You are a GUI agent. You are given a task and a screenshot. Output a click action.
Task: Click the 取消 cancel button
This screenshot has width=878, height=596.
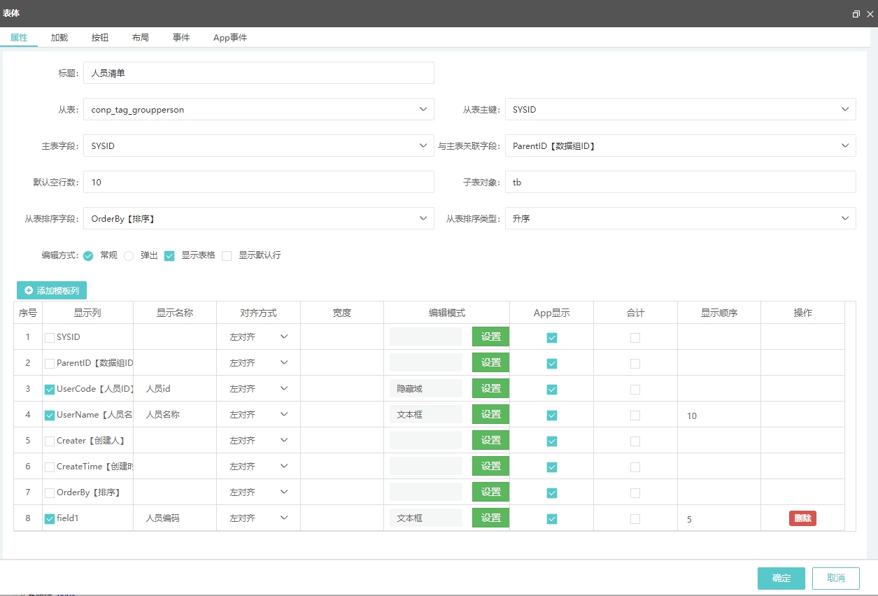836,578
